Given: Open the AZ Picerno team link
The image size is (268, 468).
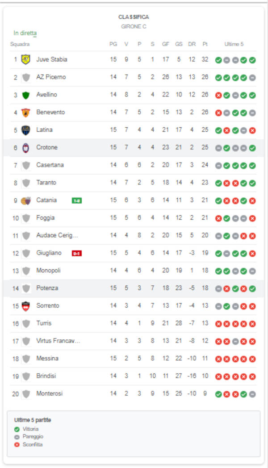Looking at the screenshot, I should [x=51, y=77].
